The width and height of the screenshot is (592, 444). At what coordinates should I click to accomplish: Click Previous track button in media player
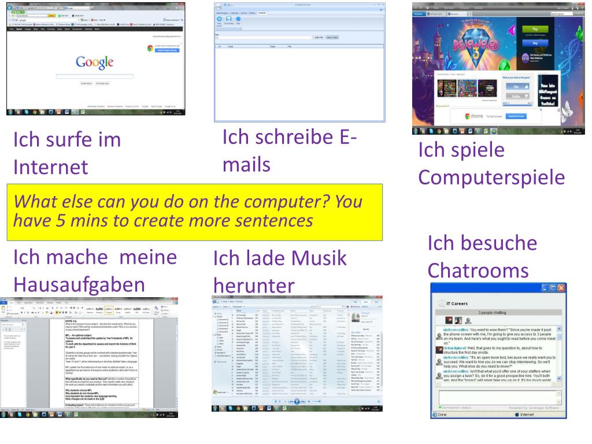(291, 401)
